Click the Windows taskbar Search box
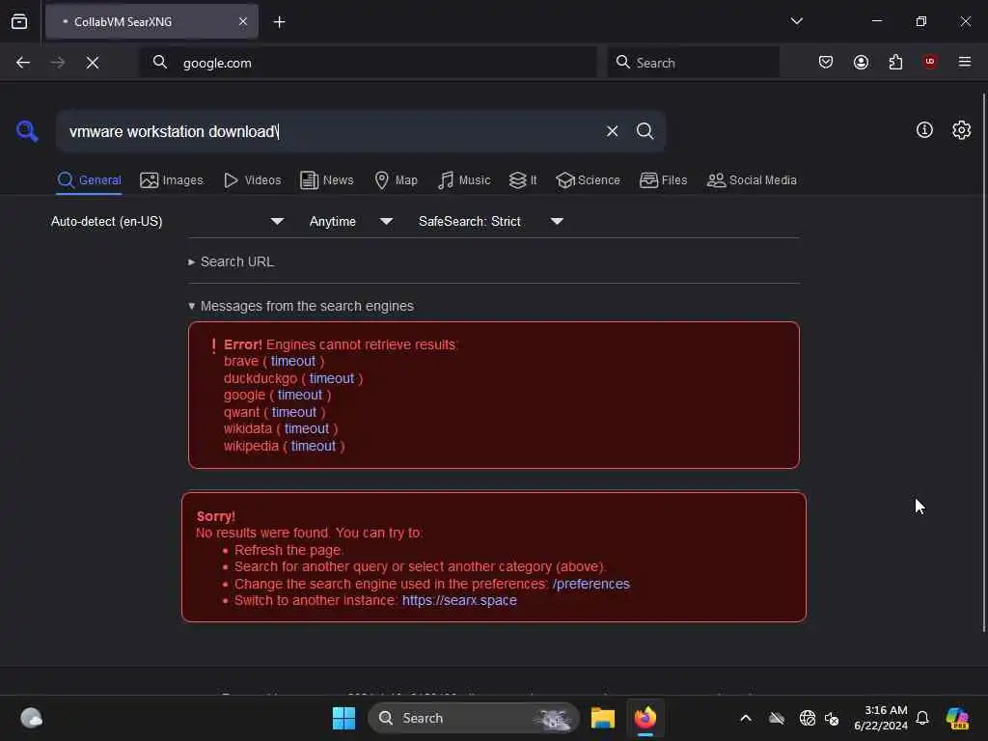The width and height of the screenshot is (988, 741). 473,718
